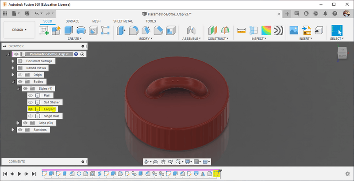Open the CONSTRUCT dropdown menu
The image size is (354, 181).
click(x=218, y=39)
